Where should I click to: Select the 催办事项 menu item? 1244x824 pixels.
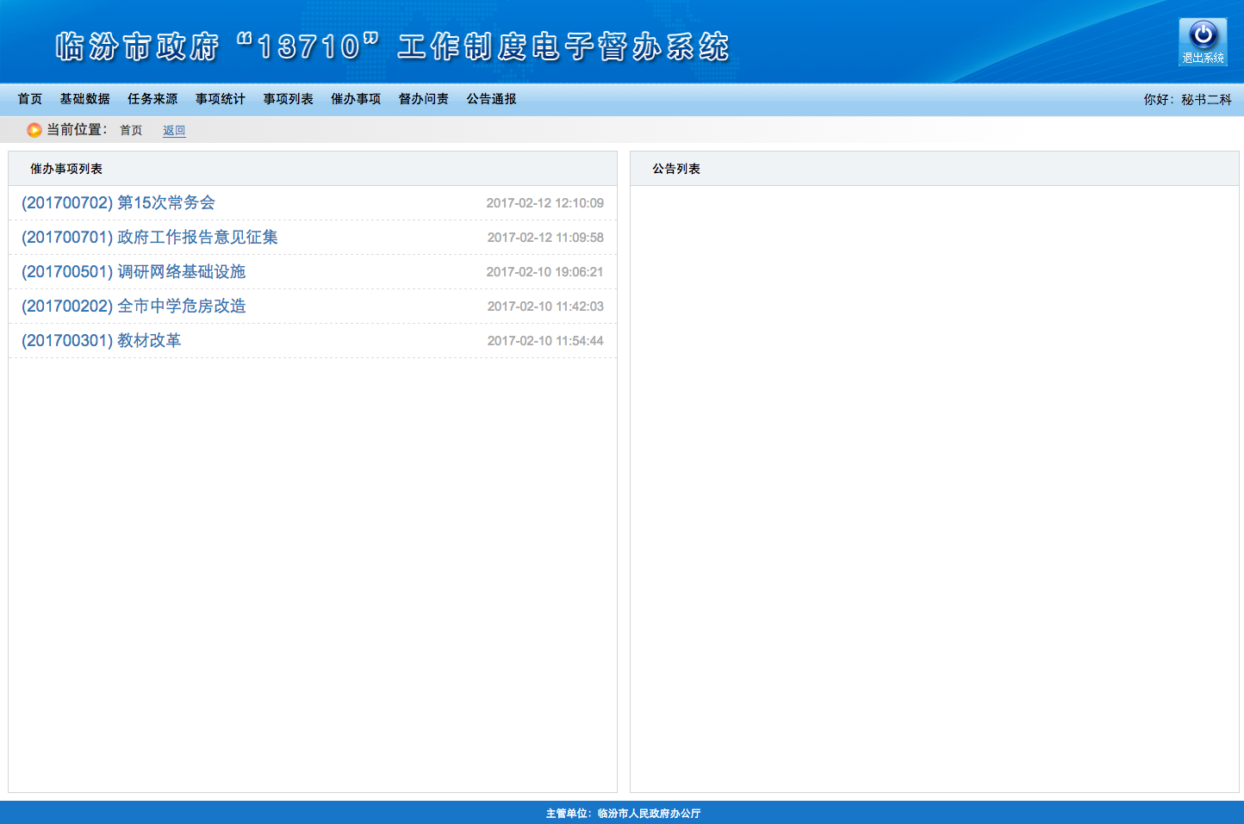(x=356, y=99)
